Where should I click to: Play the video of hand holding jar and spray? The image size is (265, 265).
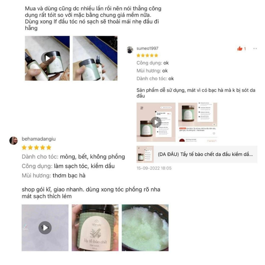[x=47, y=58]
